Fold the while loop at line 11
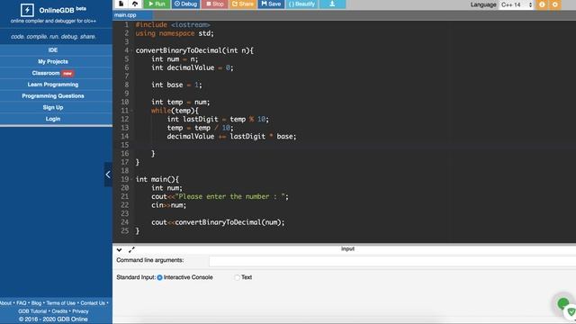The height and width of the screenshot is (324, 576). pos(131,111)
